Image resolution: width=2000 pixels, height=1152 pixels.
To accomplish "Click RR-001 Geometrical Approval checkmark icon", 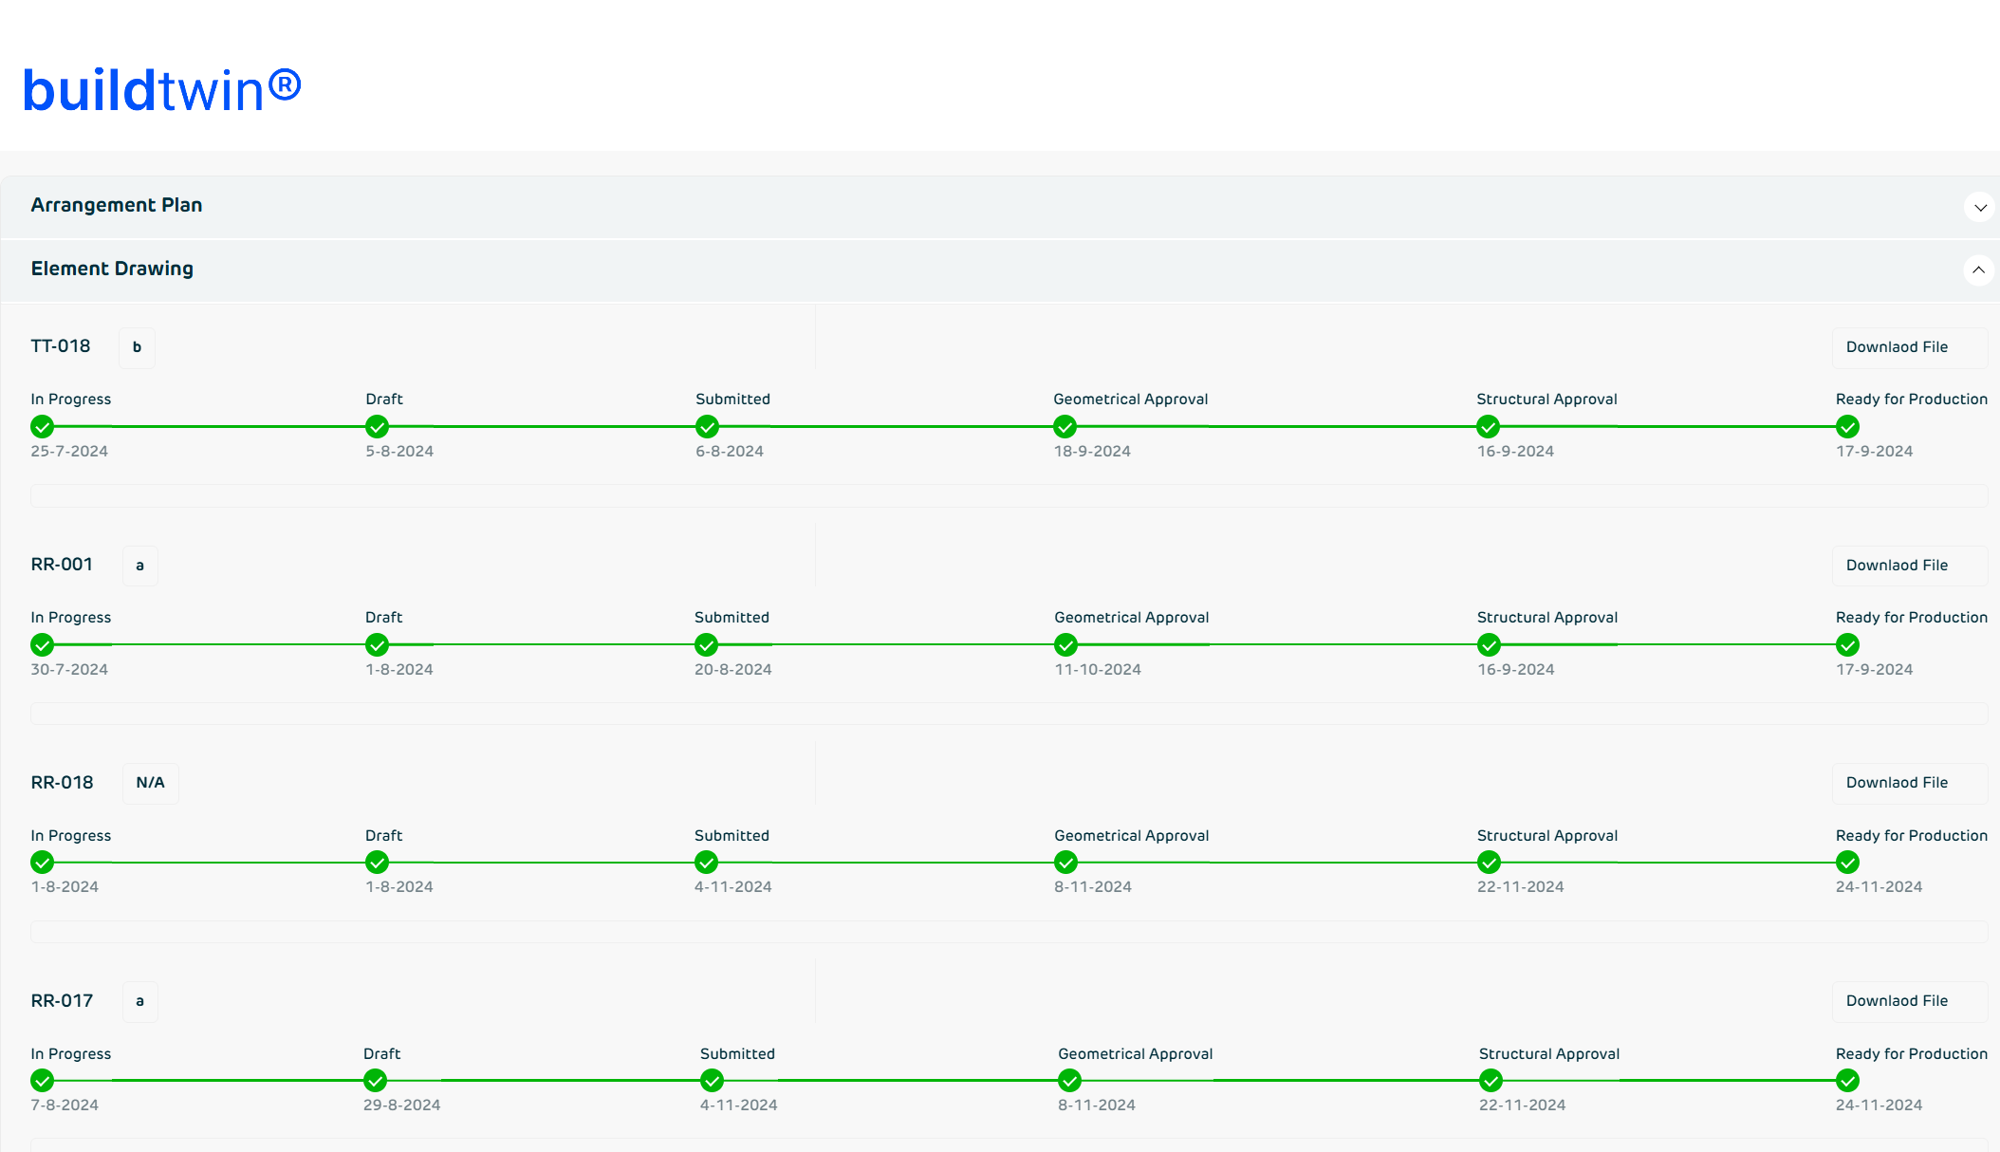I will pos(1065,645).
